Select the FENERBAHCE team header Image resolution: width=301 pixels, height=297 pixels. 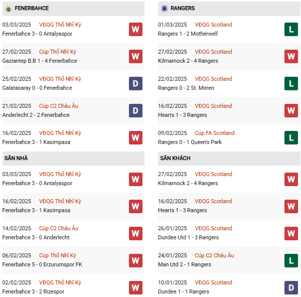32,9
